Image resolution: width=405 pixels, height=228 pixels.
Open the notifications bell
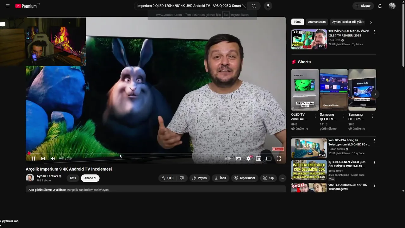pos(380,6)
